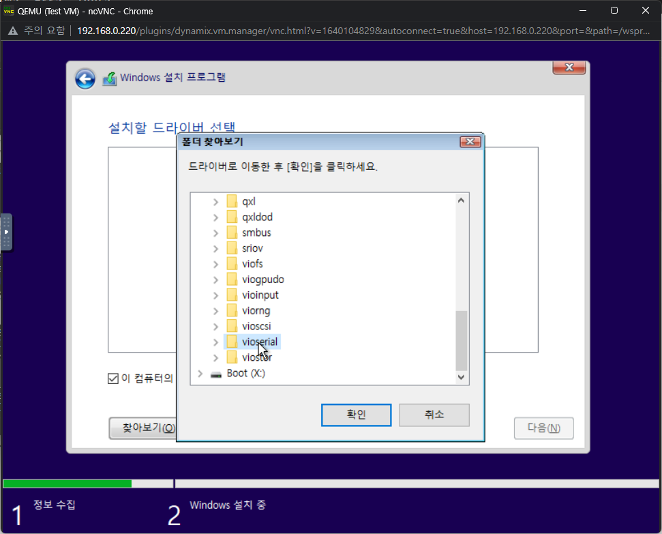This screenshot has height=534, width=662.
Task: Minimize the Chrome noVNC window
Action: pos(583,10)
